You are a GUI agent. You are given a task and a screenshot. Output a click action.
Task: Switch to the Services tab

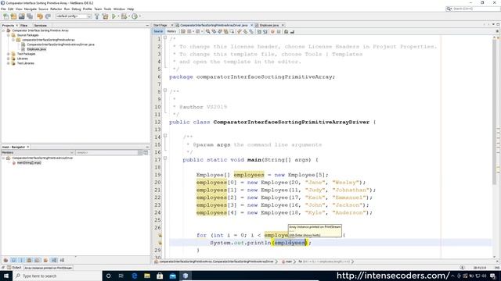(x=41, y=26)
